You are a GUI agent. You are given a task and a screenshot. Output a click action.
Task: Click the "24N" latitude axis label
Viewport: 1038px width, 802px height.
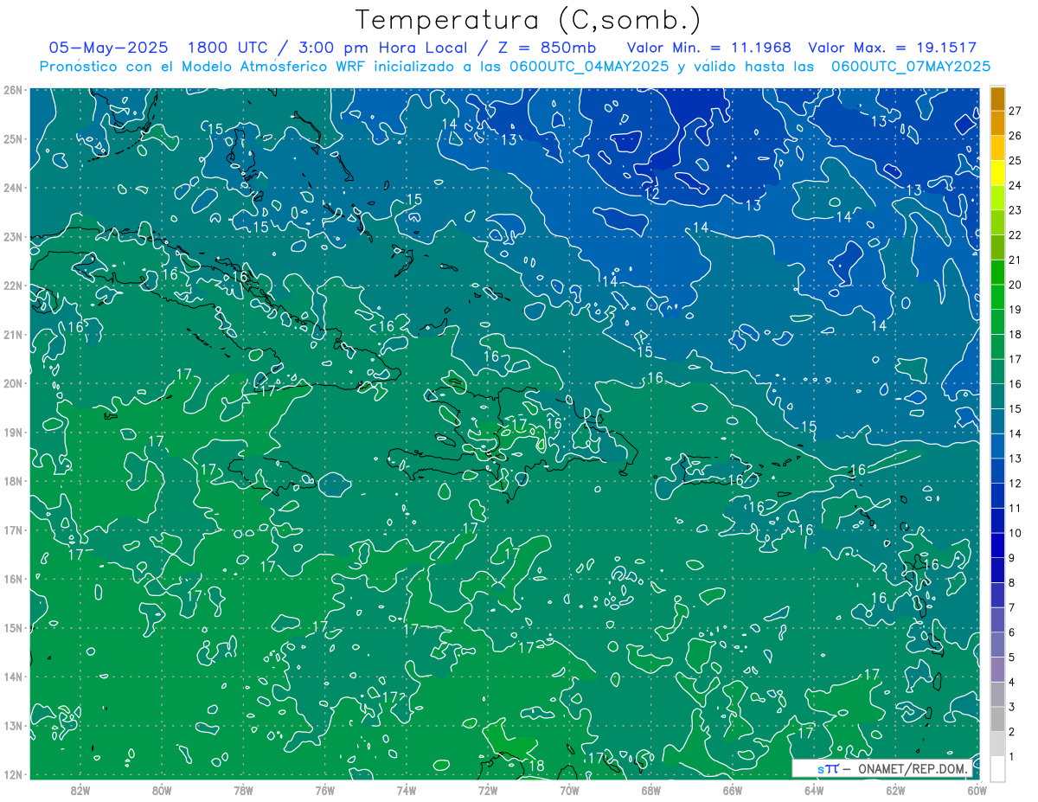[13, 188]
